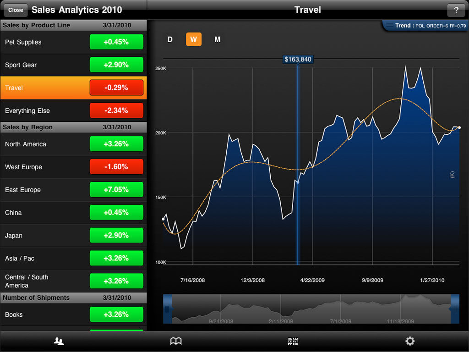
Task: Click the $163,840 value marker label
Action: tap(298, 60)
